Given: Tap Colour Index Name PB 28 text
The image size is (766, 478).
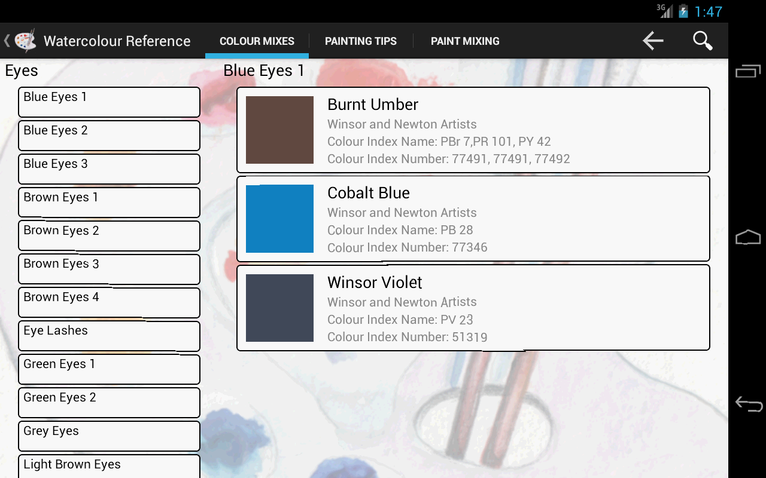Looking at the screenshot, I should click(x=400, y=230).
